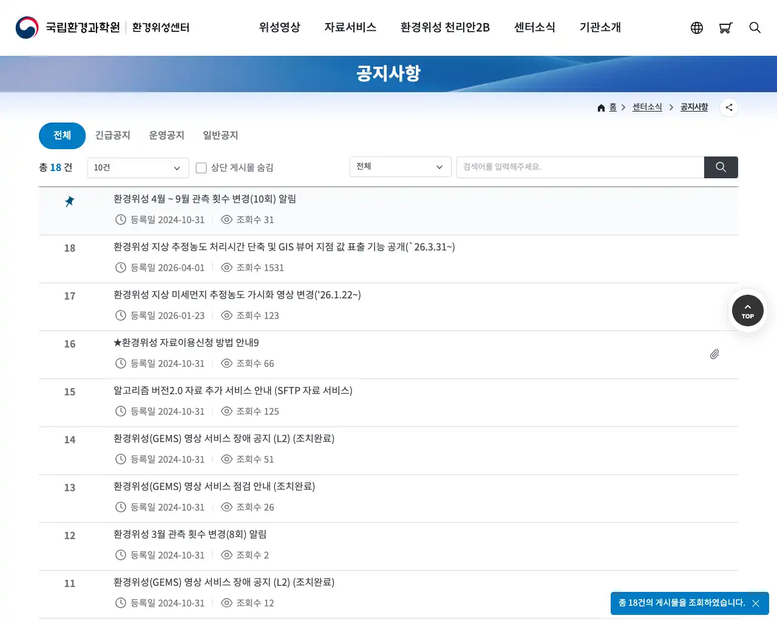Select the 일반공지 tab
The height and width of the screenshot is (621, 777).
[220, 135]
